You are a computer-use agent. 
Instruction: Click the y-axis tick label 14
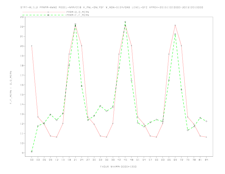22,104
